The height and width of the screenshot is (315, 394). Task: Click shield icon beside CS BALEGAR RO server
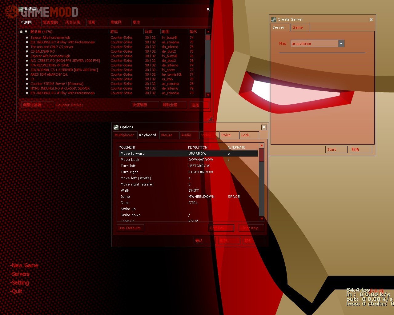(27, 51)
